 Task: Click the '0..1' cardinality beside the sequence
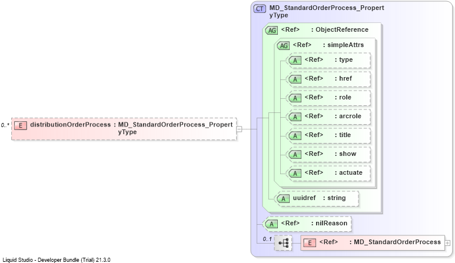pyautogui.click(x=267, y=239)
